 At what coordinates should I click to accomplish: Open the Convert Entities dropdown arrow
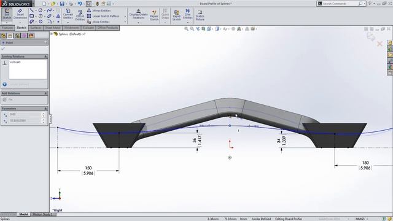pos(68,22)
